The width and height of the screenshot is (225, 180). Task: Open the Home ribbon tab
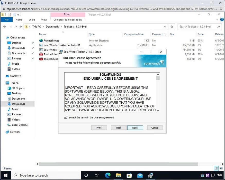[19, 20]
